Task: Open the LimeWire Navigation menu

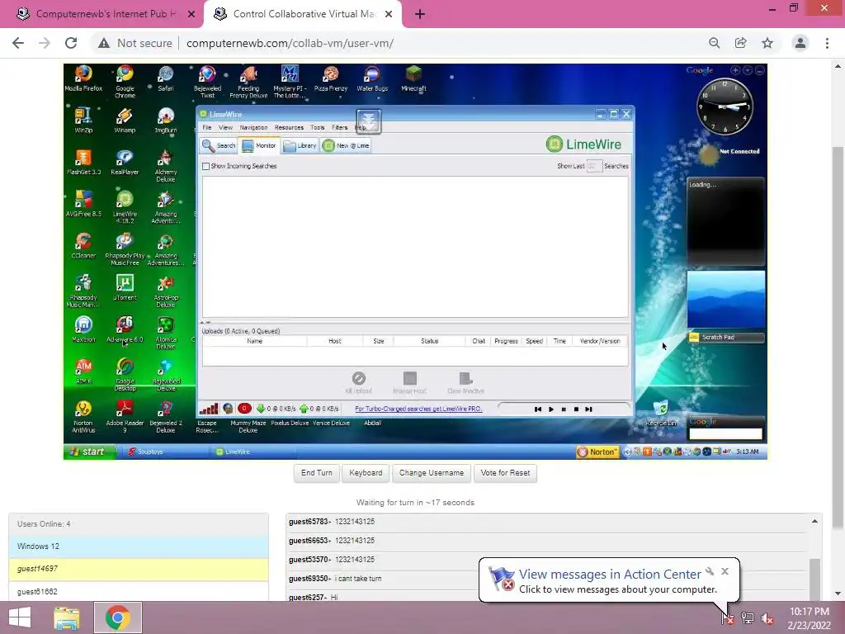Action: coord(253,128)
